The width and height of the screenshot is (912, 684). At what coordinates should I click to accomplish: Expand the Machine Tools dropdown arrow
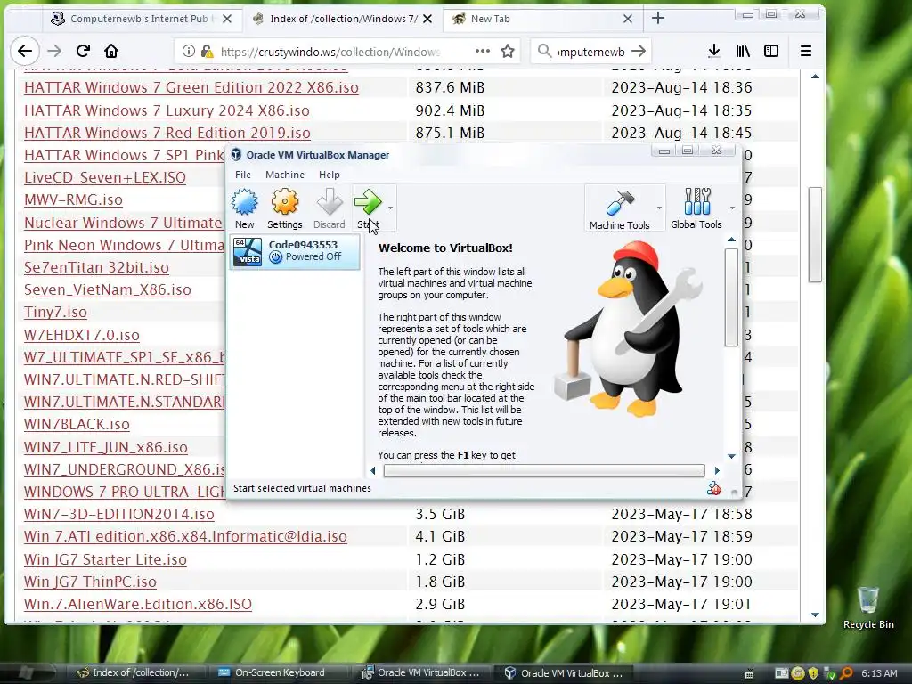[x=659, y=208]
